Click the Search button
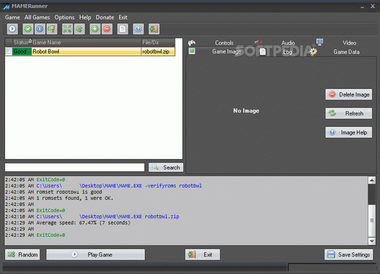The image size is (380, 274). pos(166,167)
